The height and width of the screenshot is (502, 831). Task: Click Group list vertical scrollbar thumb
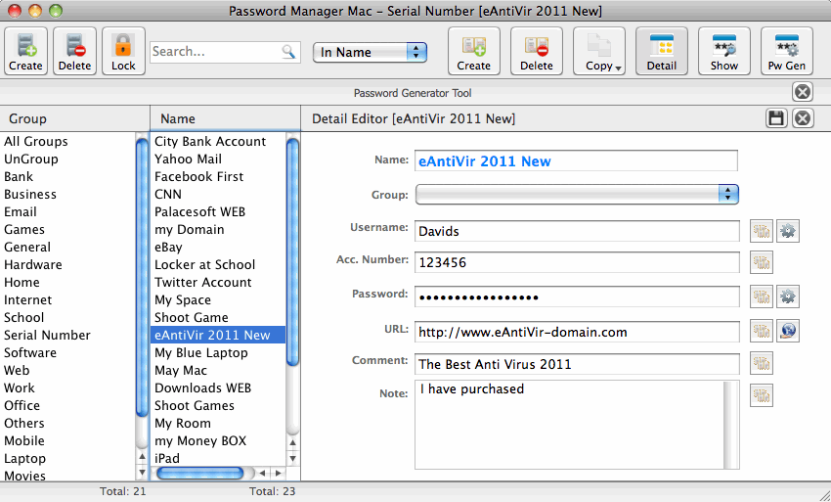pyautogui.click(x=142, y=276)
